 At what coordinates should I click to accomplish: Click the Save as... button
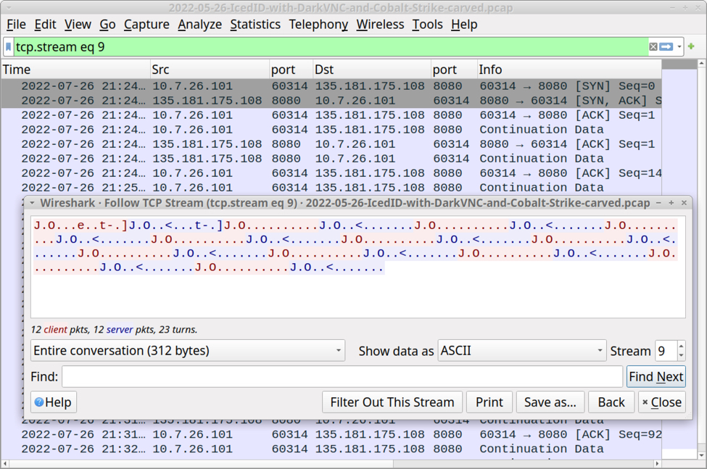point(550,402)
